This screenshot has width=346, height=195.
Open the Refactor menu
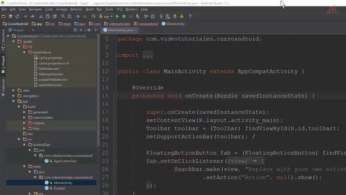76,9
